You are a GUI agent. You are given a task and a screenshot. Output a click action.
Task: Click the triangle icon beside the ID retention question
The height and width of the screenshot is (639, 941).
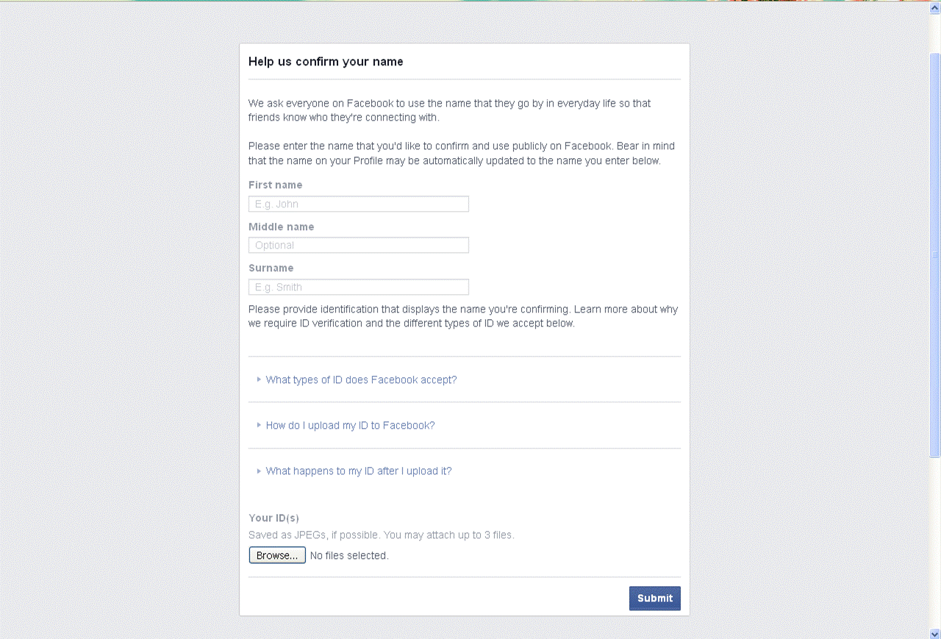259,471
